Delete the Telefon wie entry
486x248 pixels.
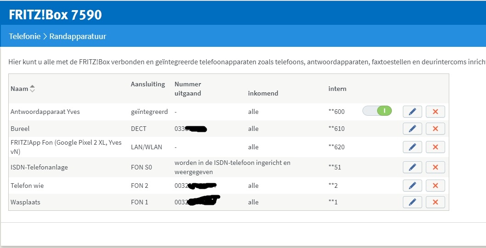pos(435,186)
